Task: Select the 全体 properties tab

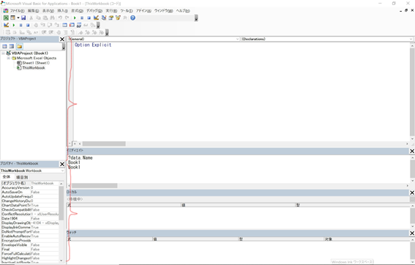Action: (7, 177)
